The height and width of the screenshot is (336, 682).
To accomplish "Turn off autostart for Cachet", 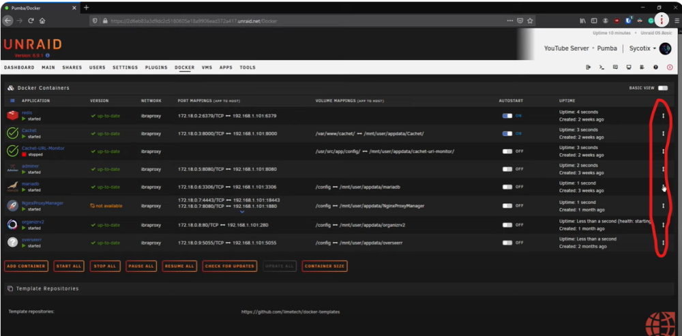I will tap(507, 134).
